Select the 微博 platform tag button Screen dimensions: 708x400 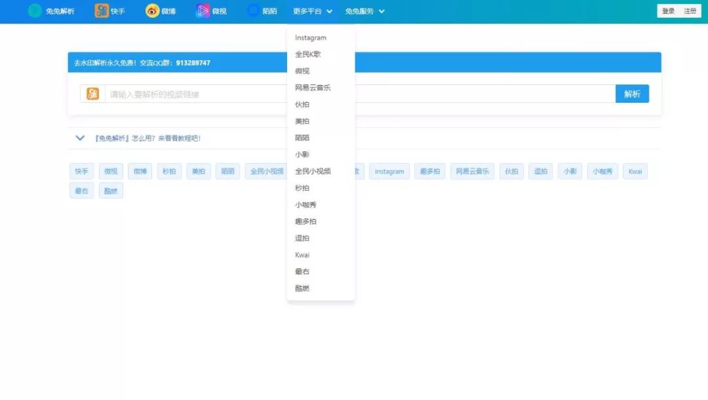point(140,172)
